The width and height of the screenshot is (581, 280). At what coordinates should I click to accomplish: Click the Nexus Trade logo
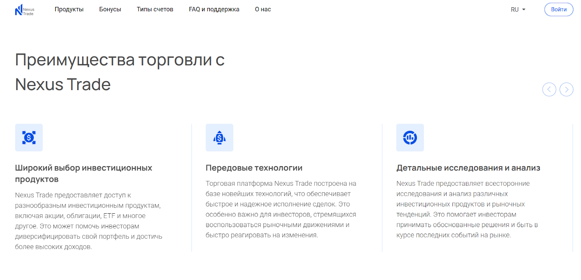(x=24, y=11)
